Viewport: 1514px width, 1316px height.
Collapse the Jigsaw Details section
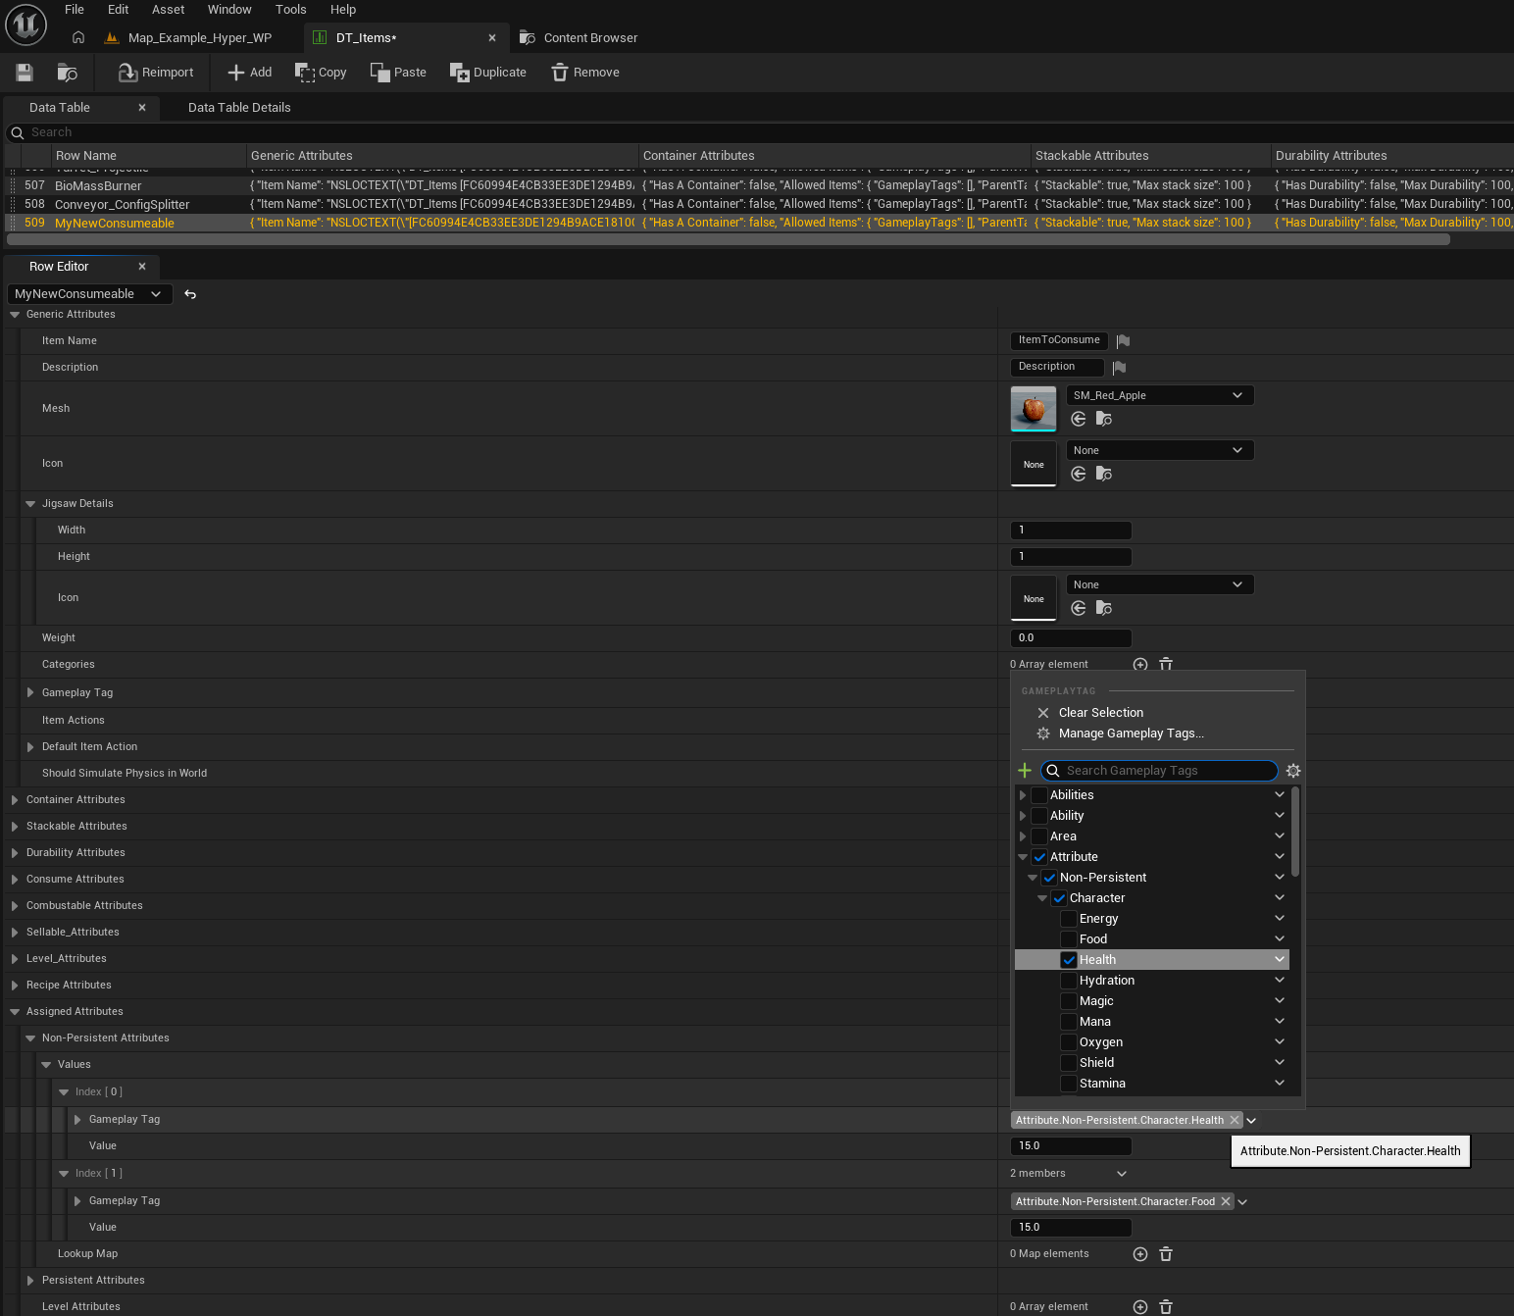(x=30, y=504)
